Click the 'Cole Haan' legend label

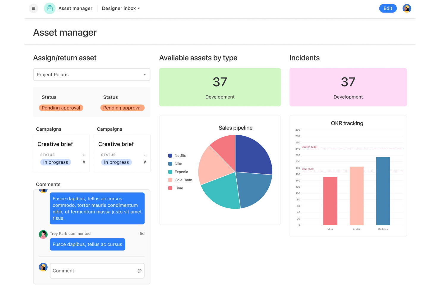coord(183,180)
